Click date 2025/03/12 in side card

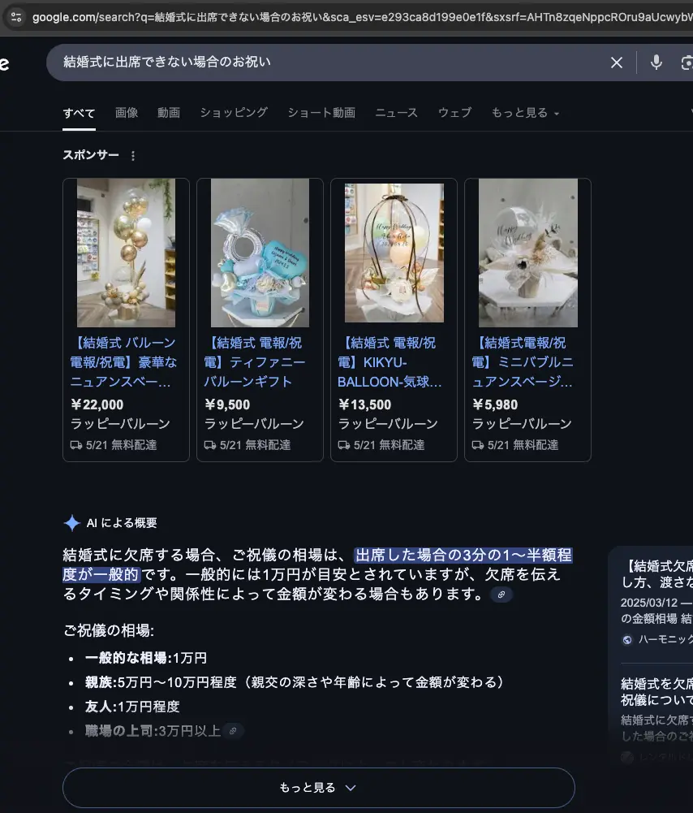coord(649,603)
